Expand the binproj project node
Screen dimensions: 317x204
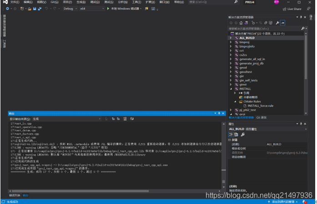click(231, 42)
